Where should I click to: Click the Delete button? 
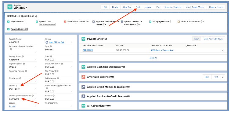click(115, 7)
